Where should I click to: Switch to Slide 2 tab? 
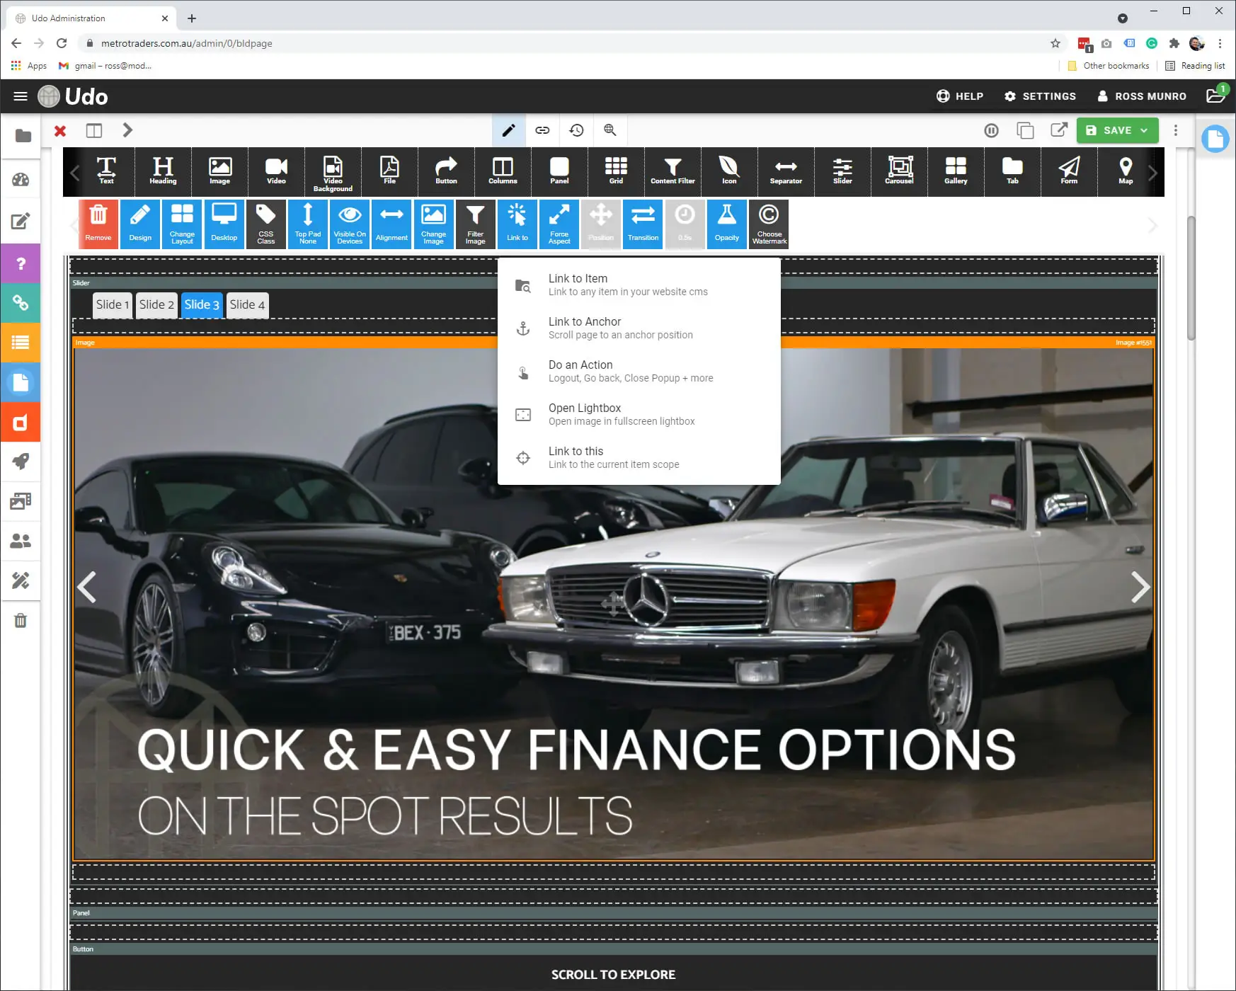[156, 305]
